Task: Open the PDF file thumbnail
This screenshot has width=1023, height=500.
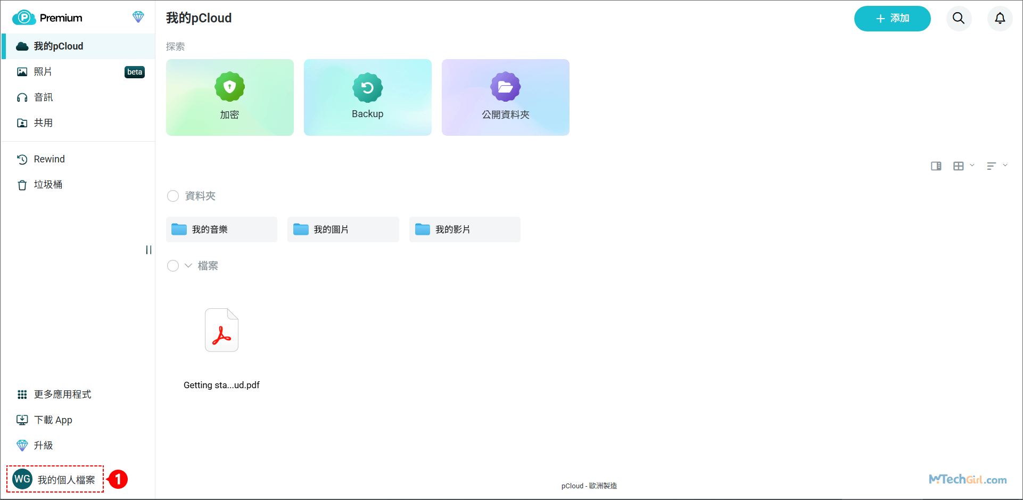Action: point(222,330)
